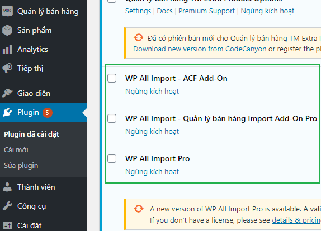The width and height of the screenshot is (321, 231).
Task: Tick the WP All Import - ACF Add-On checkbox
Action: point(112,78)
